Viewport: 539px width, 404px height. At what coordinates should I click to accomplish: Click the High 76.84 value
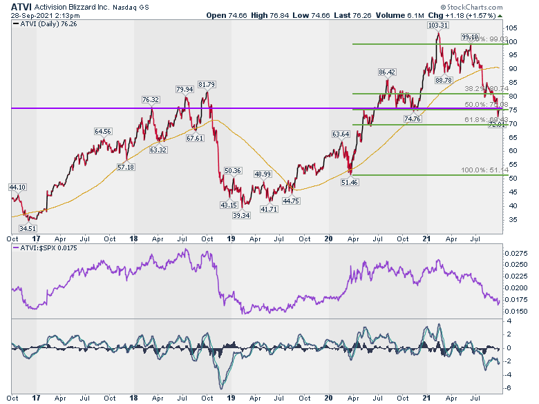pyautogui.click(x=269, y=15)
